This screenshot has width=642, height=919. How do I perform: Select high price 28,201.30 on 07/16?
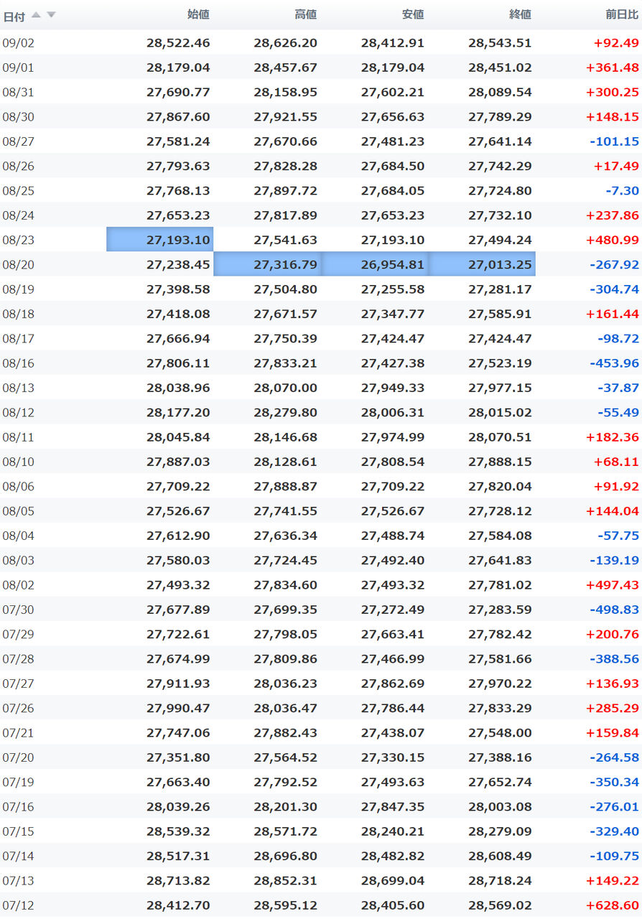(x=285, y=807)
